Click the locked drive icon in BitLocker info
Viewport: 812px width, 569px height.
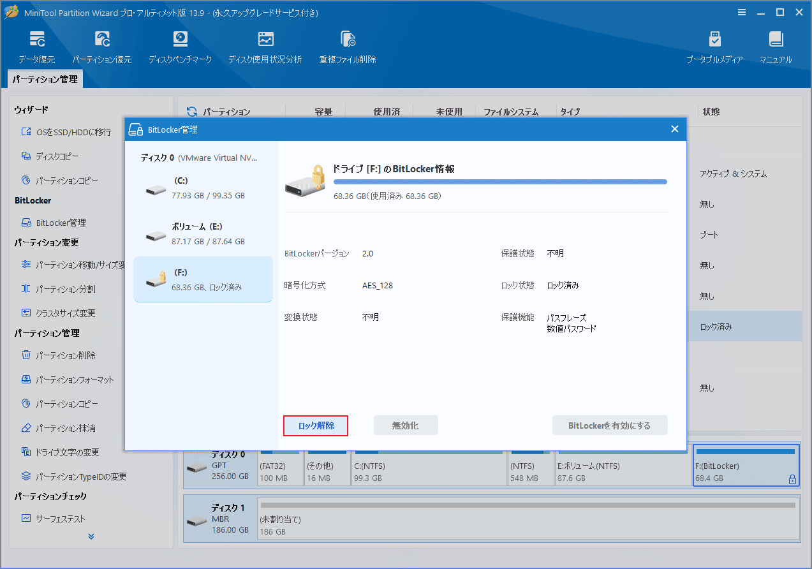click(x=306, y=181)
